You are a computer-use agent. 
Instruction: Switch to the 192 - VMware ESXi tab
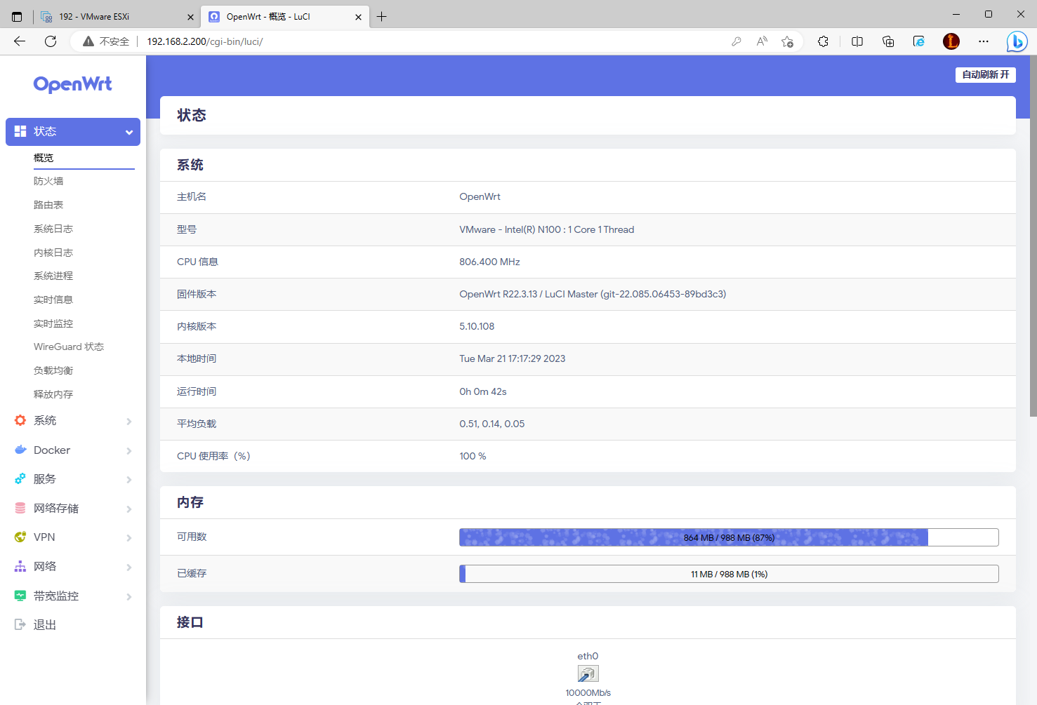point(117,17)
